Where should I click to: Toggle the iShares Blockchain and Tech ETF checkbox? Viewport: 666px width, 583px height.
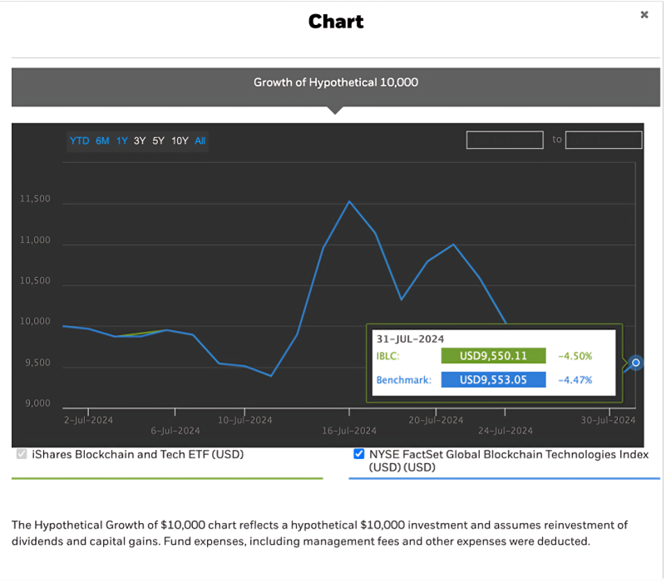click(22, 454)
